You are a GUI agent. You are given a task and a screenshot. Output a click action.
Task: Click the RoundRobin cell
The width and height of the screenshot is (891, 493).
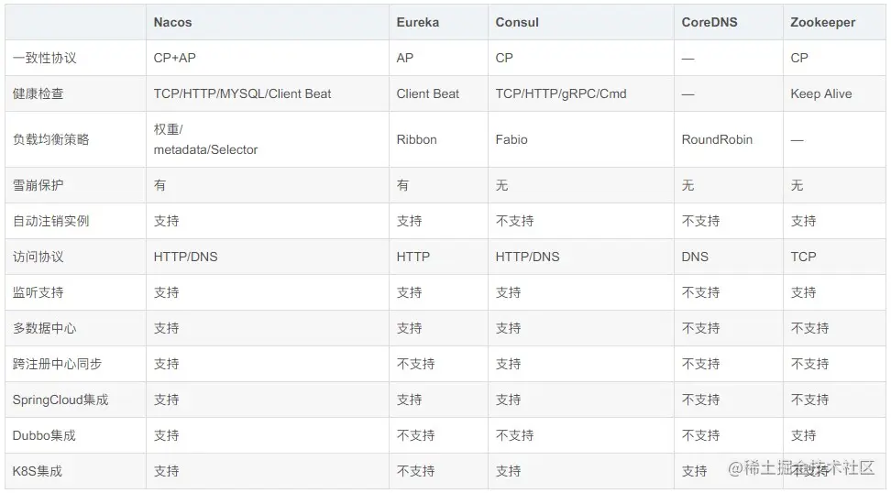coord(717,139)
